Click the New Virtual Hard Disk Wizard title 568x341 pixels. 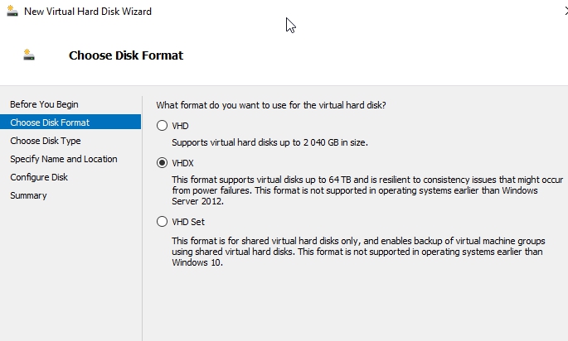pos(88,12)
